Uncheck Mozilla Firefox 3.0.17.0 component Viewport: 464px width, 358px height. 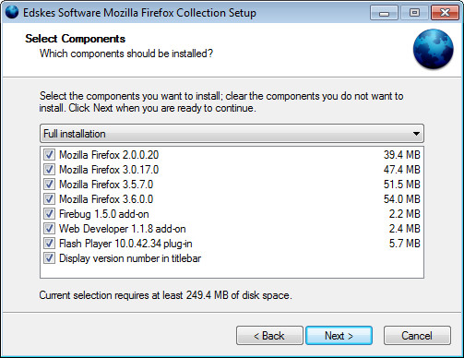click(x=49, y=170)
